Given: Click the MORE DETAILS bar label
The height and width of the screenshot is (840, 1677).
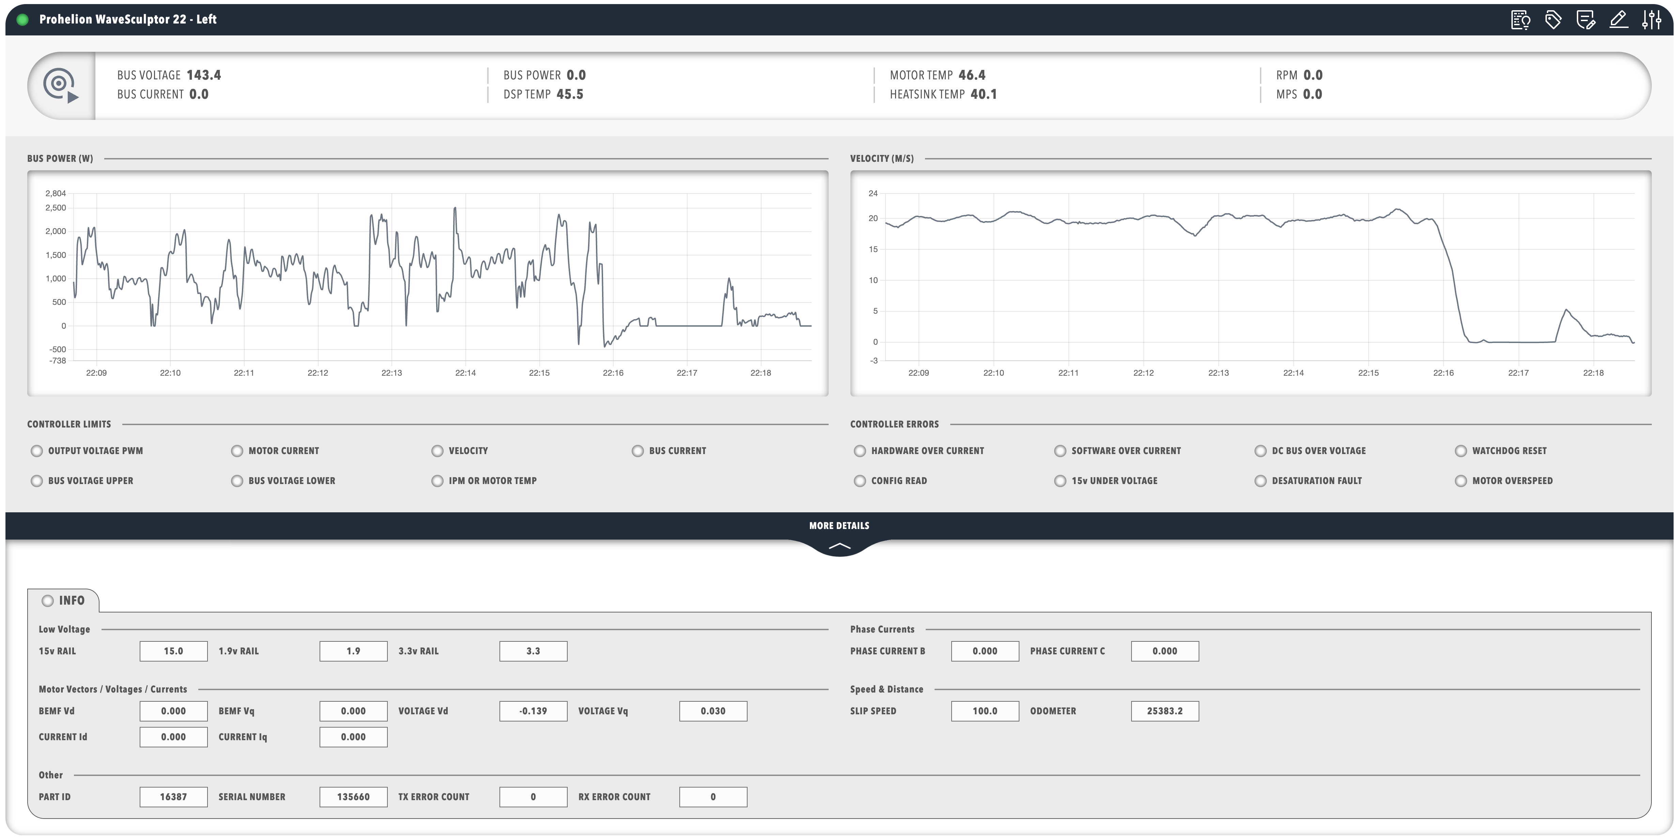Looking at the screenshot, I should tap(839, 526).
